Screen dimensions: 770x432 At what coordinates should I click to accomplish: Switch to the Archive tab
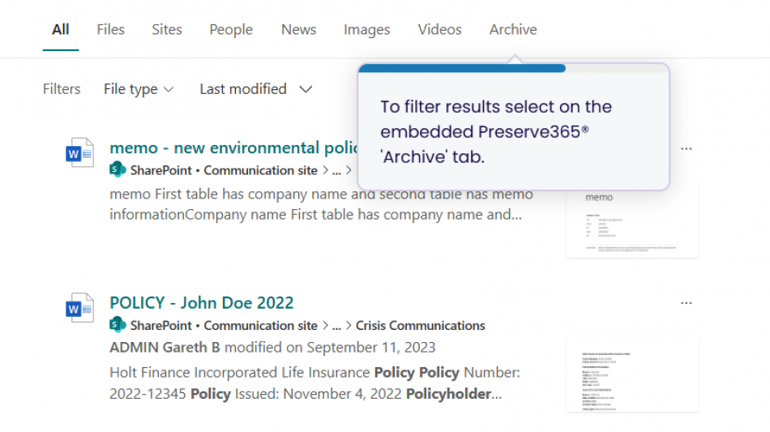click(513, 29)
